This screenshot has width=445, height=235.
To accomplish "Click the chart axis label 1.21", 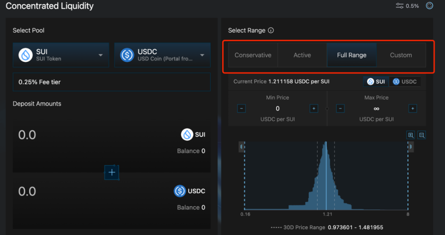I will pos(327,214).
